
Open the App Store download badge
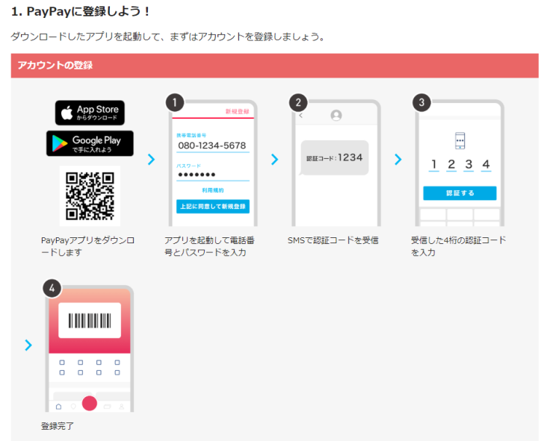(90, 113)
